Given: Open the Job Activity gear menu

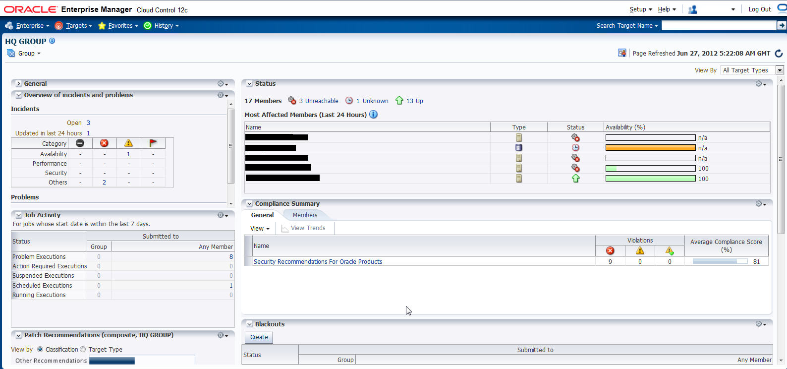Looking at the screenshot, I should click(x=223, y=215).
